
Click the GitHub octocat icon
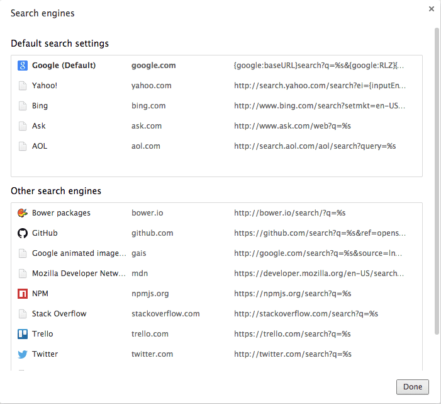[x=23, y=233]
